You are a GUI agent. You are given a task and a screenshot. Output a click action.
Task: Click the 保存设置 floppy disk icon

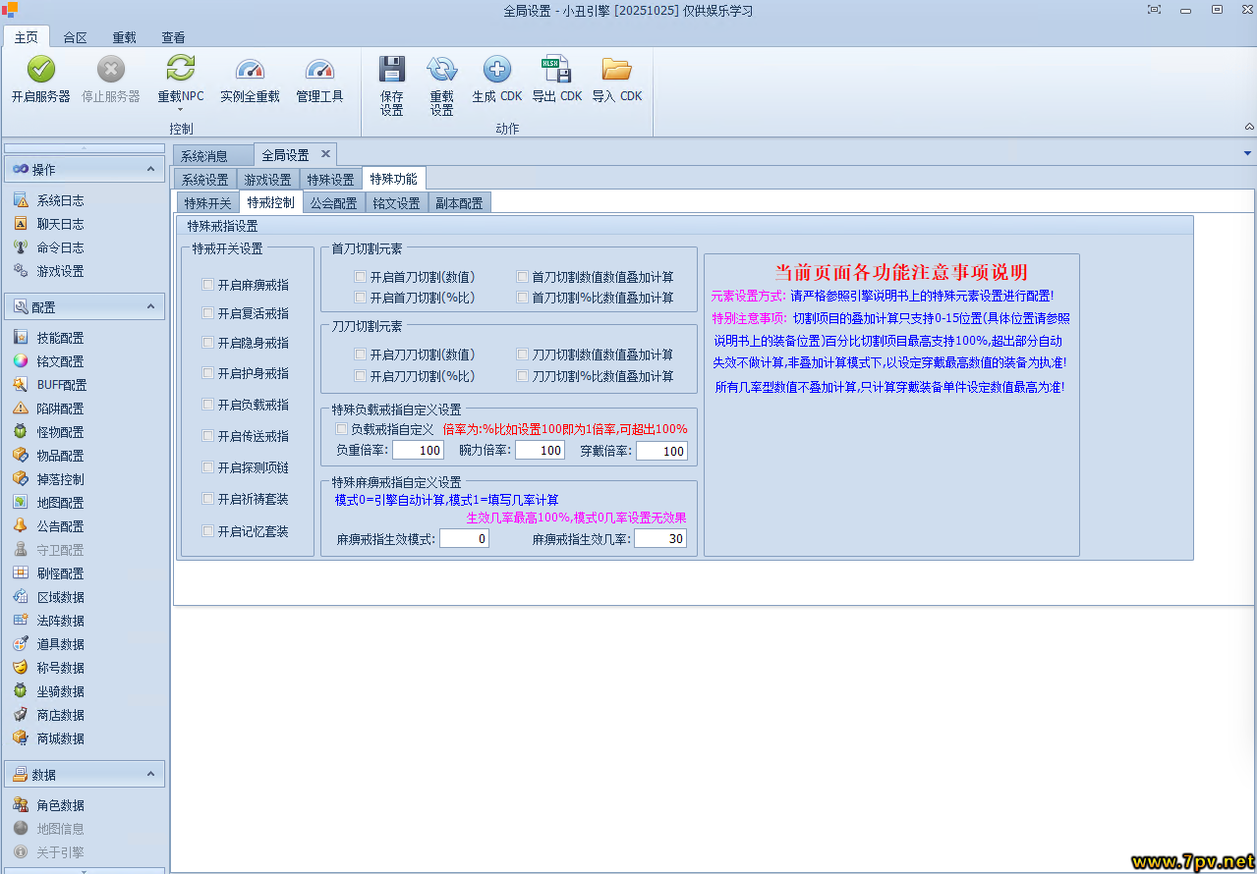tap(392, 69)
